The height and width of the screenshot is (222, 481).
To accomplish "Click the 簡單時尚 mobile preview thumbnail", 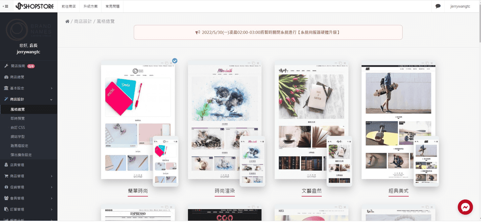I will point(166,161).
